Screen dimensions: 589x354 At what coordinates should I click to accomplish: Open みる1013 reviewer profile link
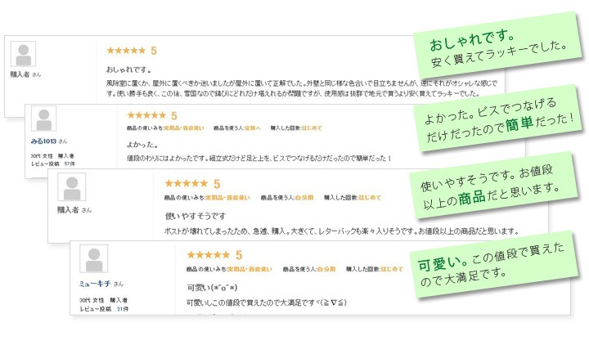[45, 141]
